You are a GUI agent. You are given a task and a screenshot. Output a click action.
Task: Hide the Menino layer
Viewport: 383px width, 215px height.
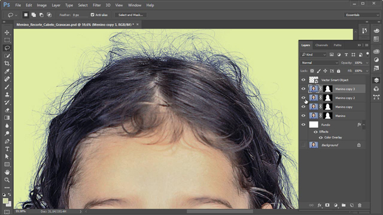click(303, 116)
